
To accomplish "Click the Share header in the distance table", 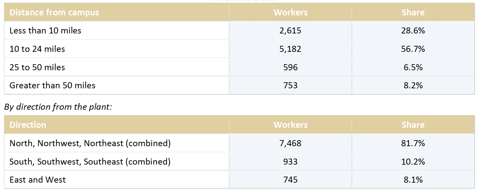I will (x=413, y=12).
